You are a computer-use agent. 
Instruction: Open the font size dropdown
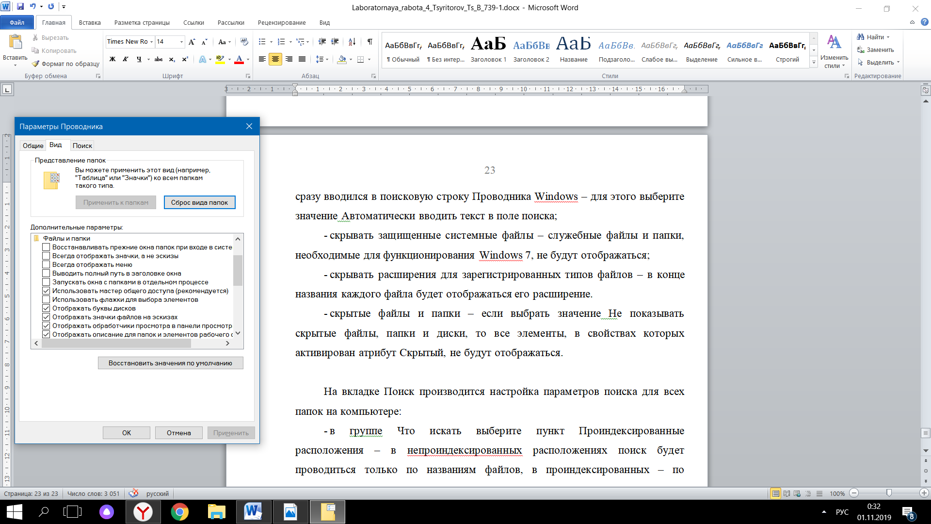click(181, 42)
